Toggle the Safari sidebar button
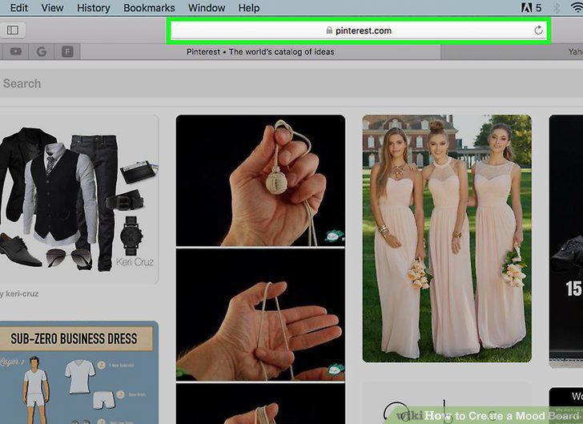583x424 pixels. point(12,30)
